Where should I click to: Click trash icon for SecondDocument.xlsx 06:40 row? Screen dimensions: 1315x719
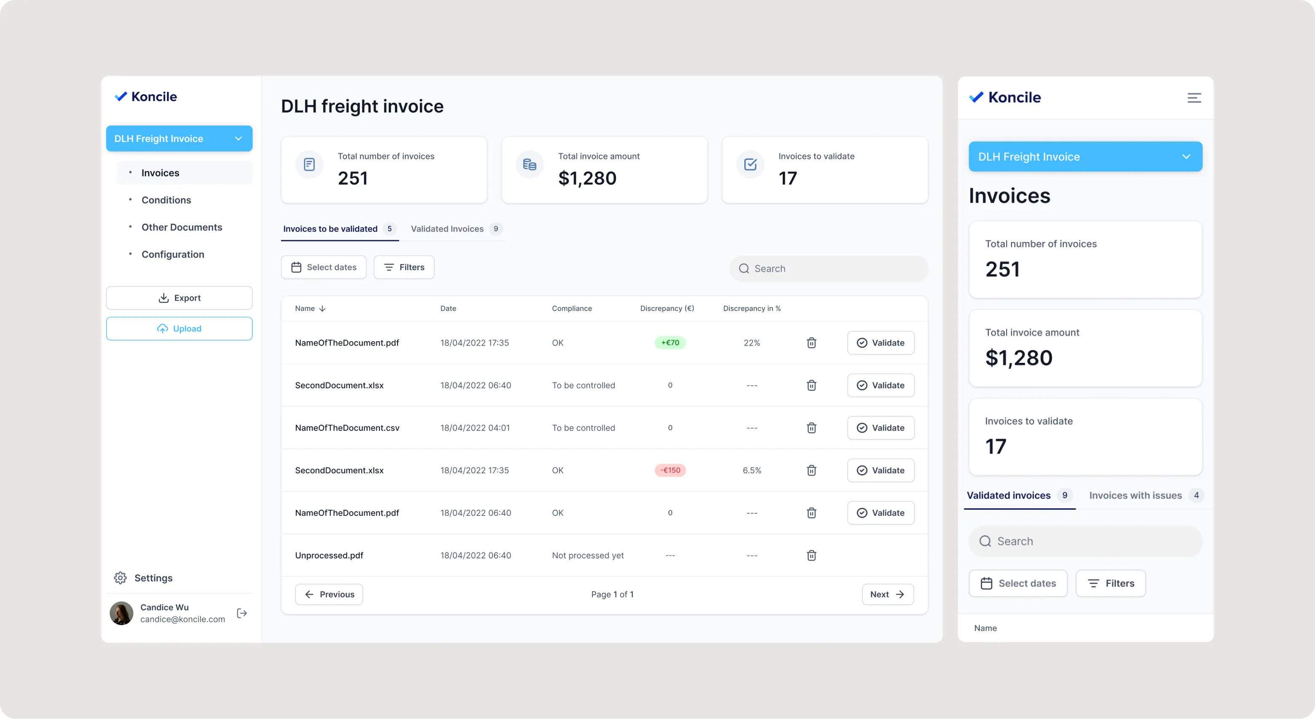pyautogui.click(x=811, y=385)
